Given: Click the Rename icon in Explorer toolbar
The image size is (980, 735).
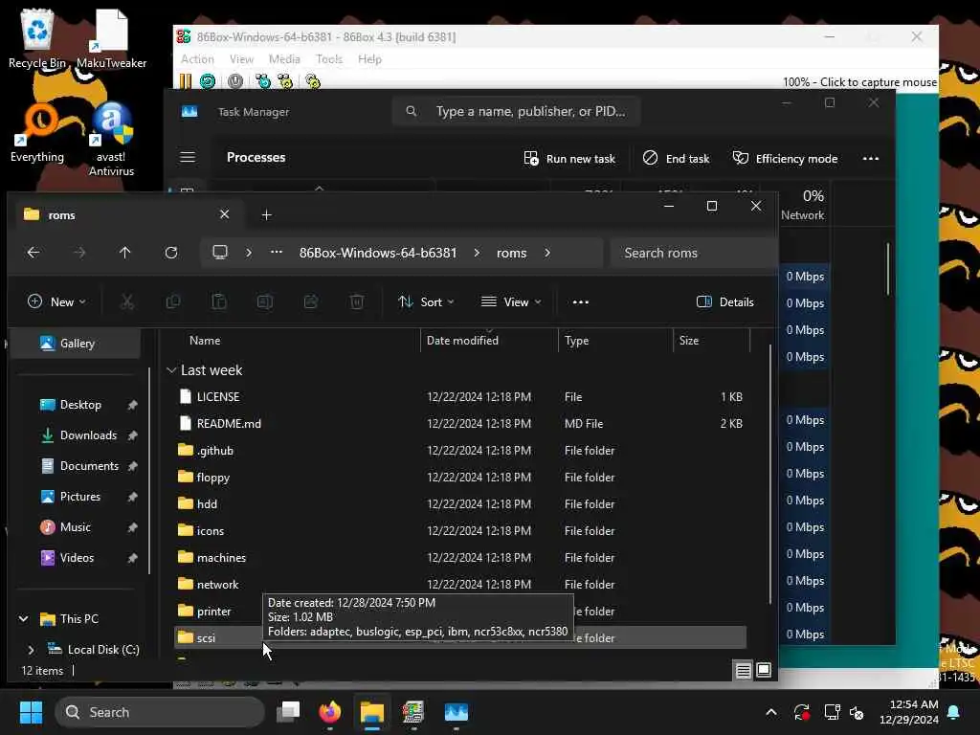Looking at the screenshot, I should click(x=265, y=301).
